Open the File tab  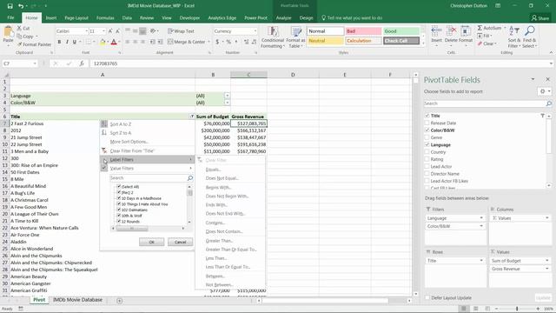tap(10, 17)
